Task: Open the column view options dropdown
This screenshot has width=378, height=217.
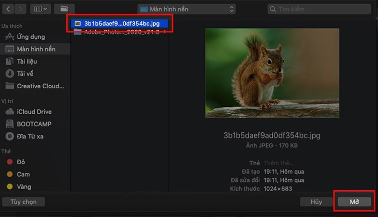Action: coord(40,9)
